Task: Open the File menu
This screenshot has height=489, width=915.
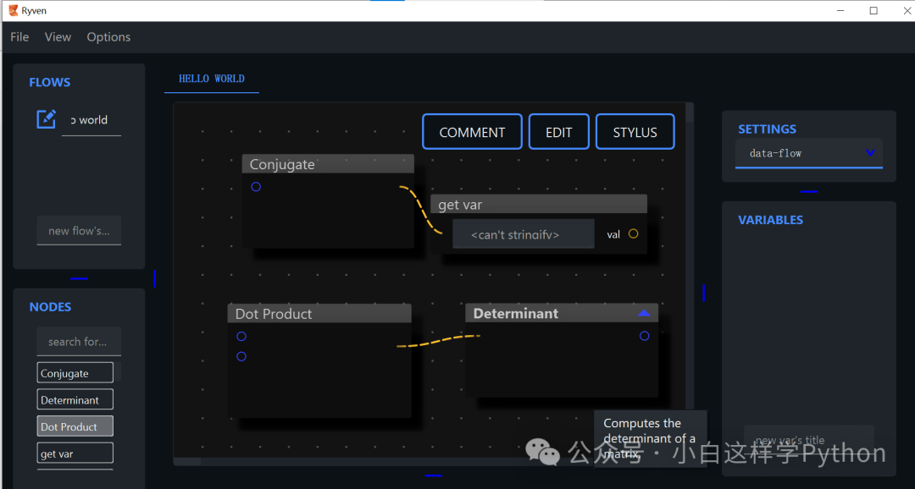Action: pos(19,36)
